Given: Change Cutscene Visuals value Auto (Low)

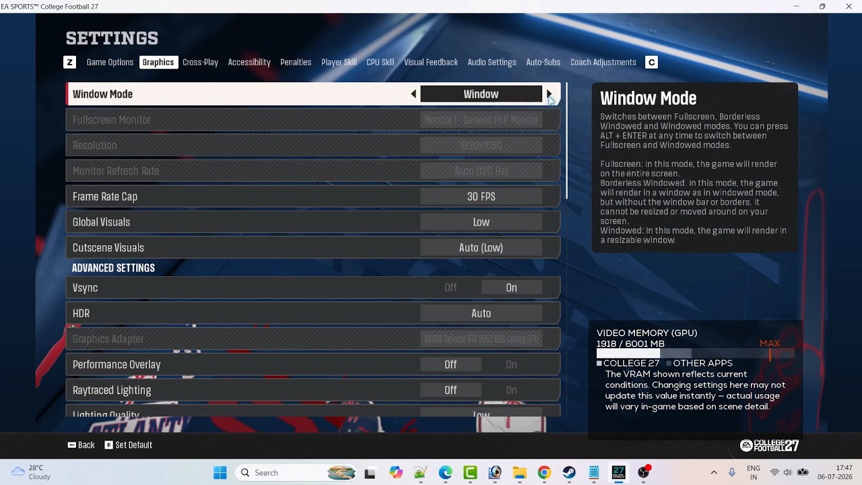Looking at the screenshot, I should point(481,248).
